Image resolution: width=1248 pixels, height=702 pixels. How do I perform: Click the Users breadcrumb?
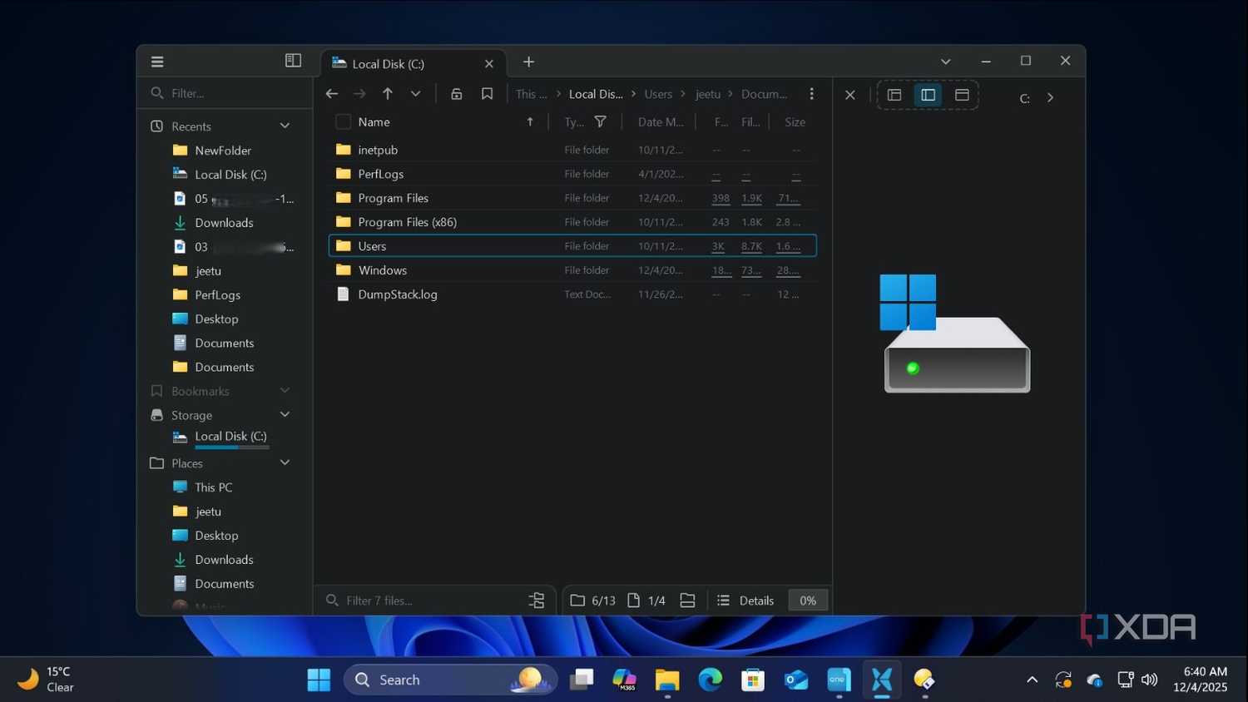coord(658,94)
